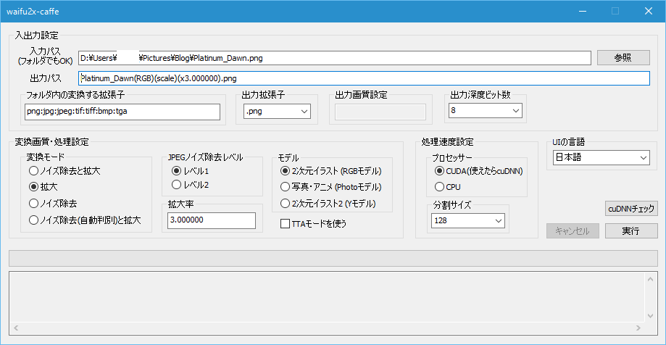Click the cuDNNチェック button
The width and height of the screenshot is (666, 345).
(631, 209)
